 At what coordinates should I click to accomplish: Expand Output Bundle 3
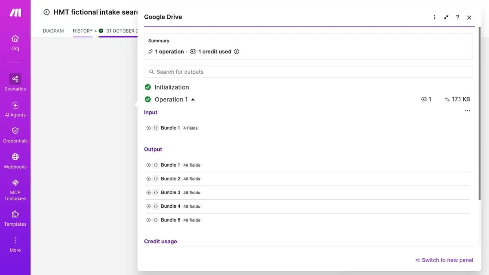[x=148, y=193]
